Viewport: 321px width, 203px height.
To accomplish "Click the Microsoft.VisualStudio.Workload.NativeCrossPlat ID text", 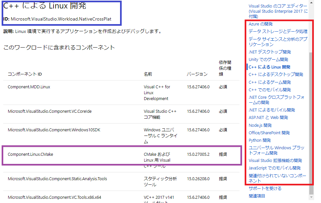I will click(61, 19).
